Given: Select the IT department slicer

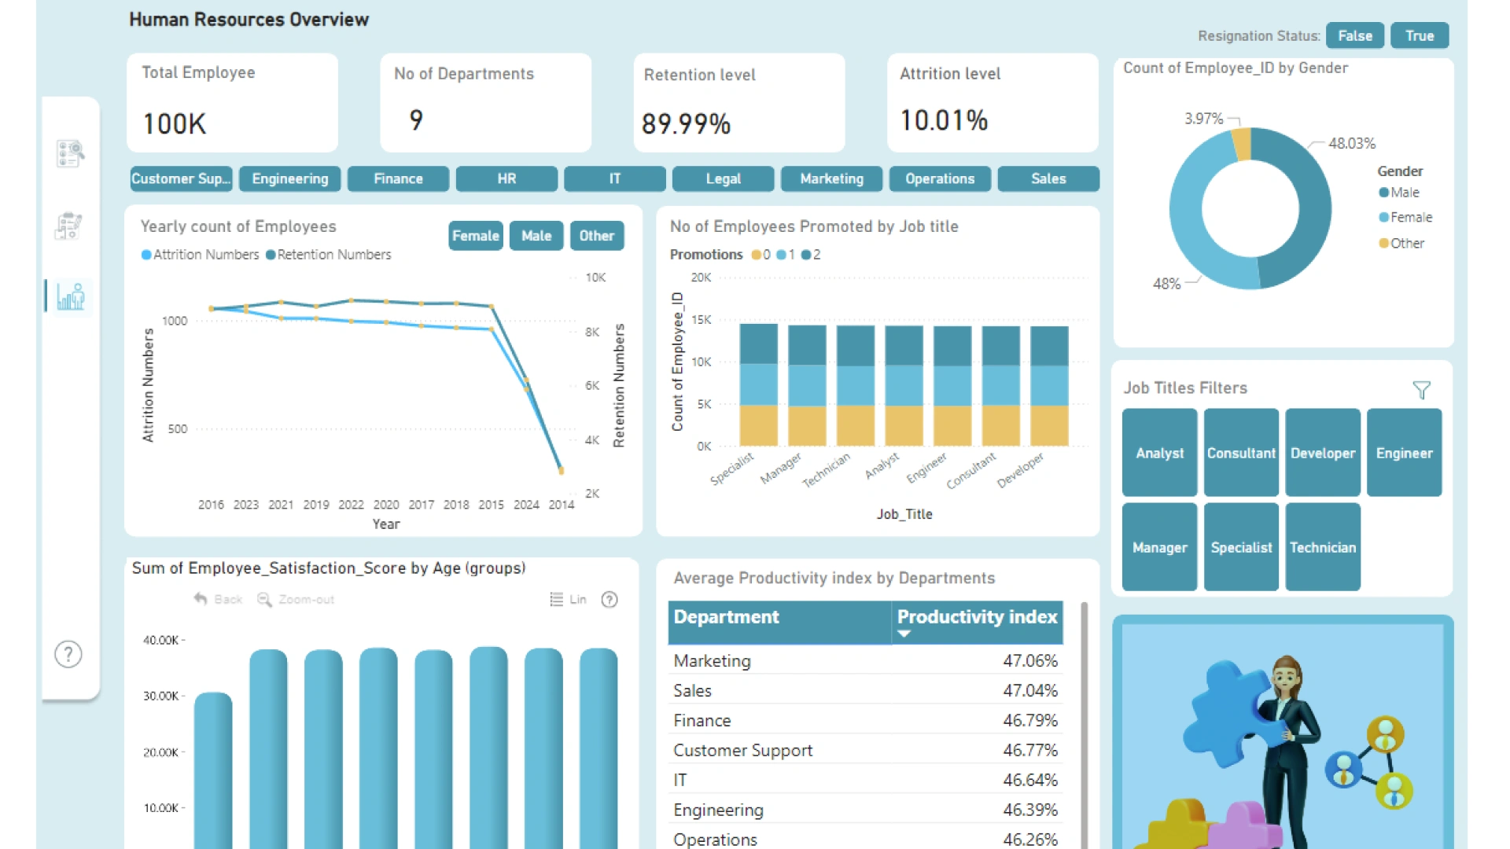Looking at the screenshot, I should [x=615, y=178].
